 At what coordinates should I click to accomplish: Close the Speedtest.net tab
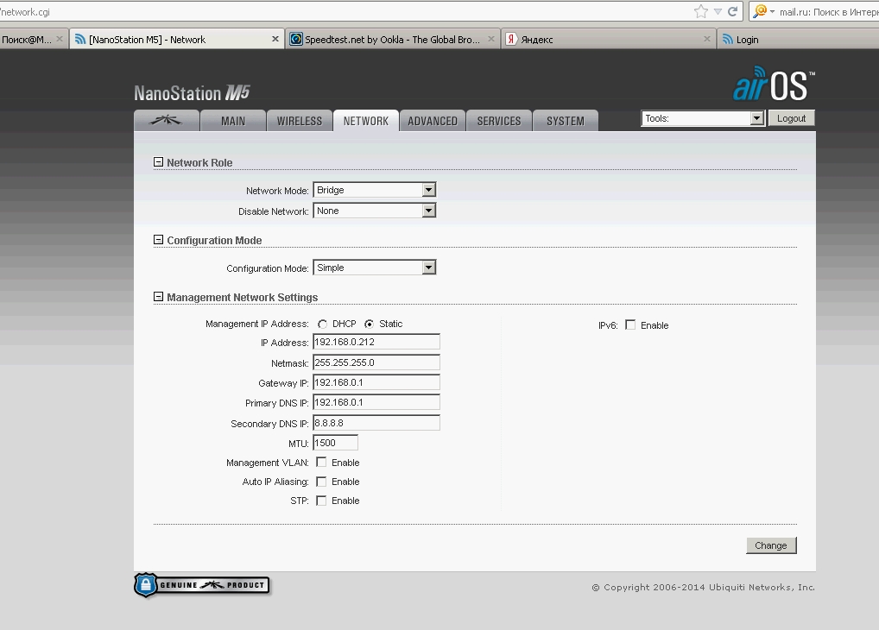tap(491, 39)
